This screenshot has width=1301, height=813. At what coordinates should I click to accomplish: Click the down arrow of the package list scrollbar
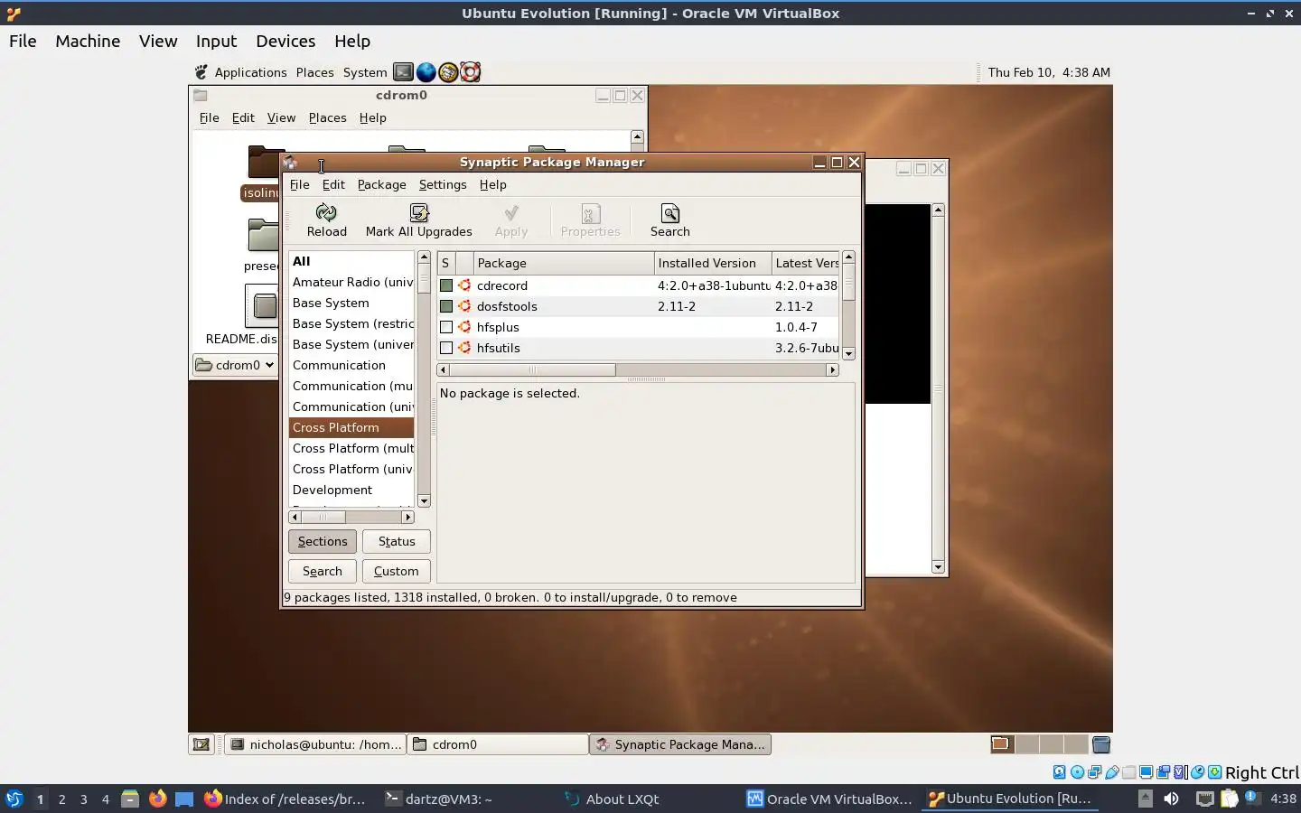(x=848, y=353)
